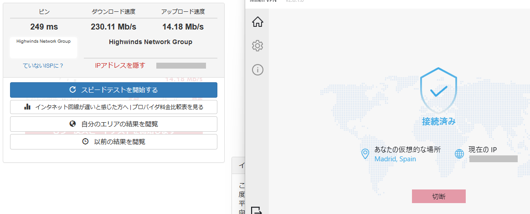Click the info circle icon in the sidebar
This screenshot has height=214, width=530.
(257, 70)
